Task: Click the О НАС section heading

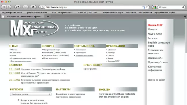Action: 14,46
